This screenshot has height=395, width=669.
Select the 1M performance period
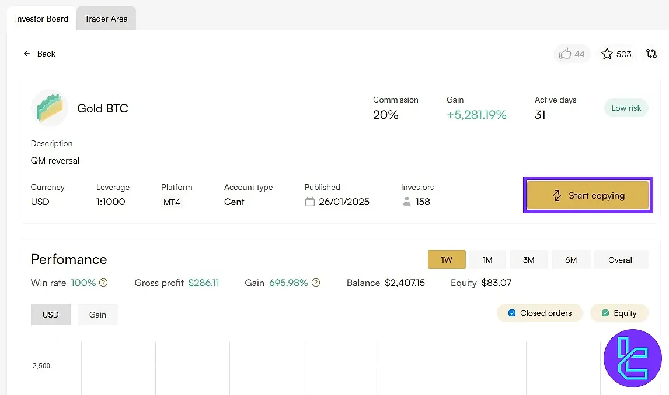pos(487,259)
